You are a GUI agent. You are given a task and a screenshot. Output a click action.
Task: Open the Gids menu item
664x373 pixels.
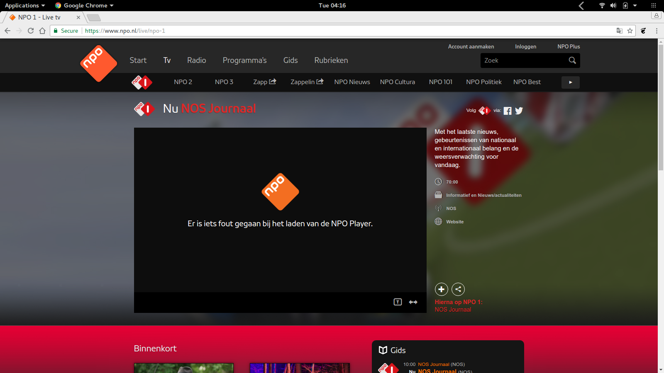290,61
